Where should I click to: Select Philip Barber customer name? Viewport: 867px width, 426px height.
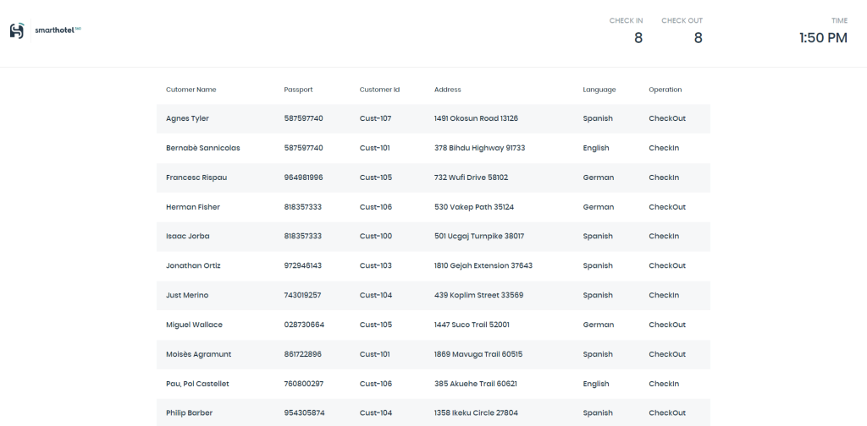(x=189, y=412)
